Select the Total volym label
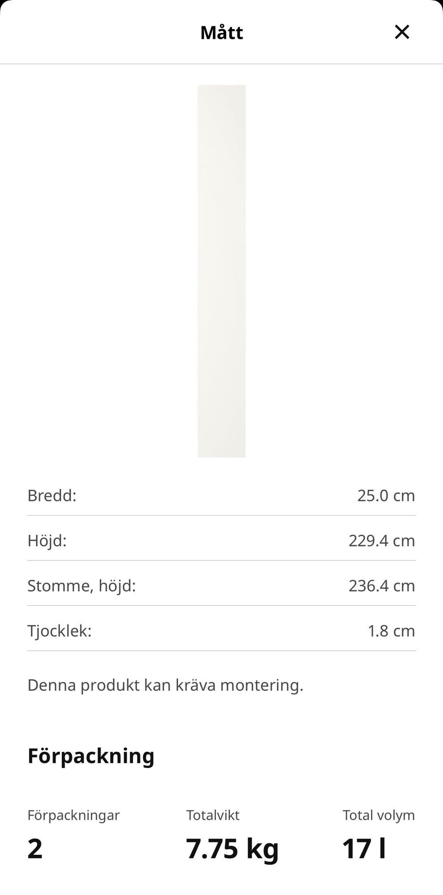Viewport: 443px width, 895px height. point(378,815)
